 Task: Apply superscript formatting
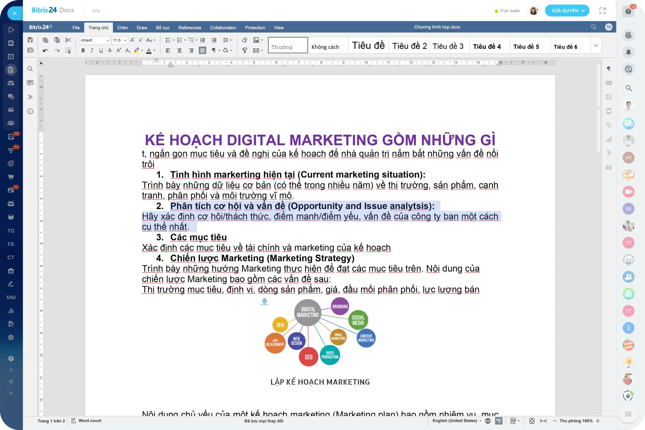click(x=119, y=50)
